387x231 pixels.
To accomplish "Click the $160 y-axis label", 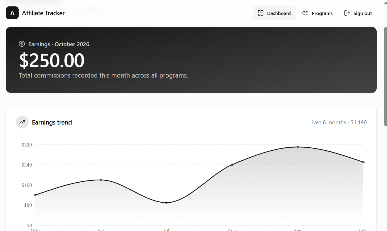I will pyautogui.click(x=27, y=185).
